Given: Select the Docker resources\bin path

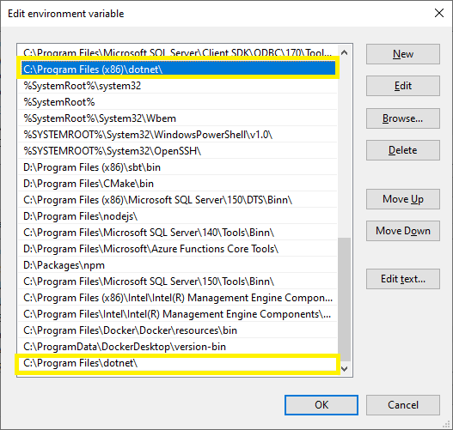Looking at the screenshot, I should (178, 330).
